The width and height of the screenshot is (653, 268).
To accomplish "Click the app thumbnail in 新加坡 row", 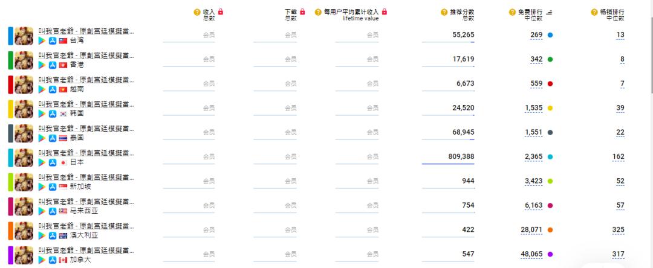I will (x=24, y=182).
